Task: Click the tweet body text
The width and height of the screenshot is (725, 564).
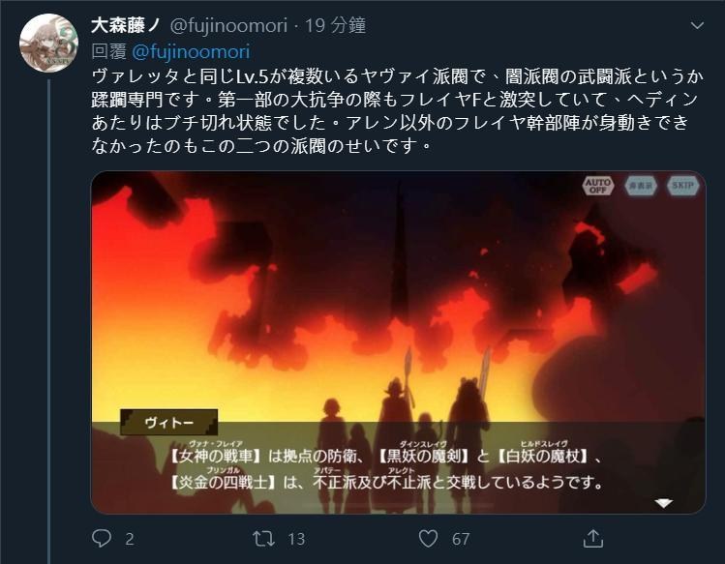Action: pyautogui.click(x=398, y=111)
